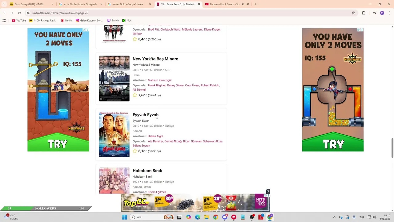Screen dimensions: 394x222
Task: Close the Nefret Dolu Google tab
Action: (x=150, y=4)
